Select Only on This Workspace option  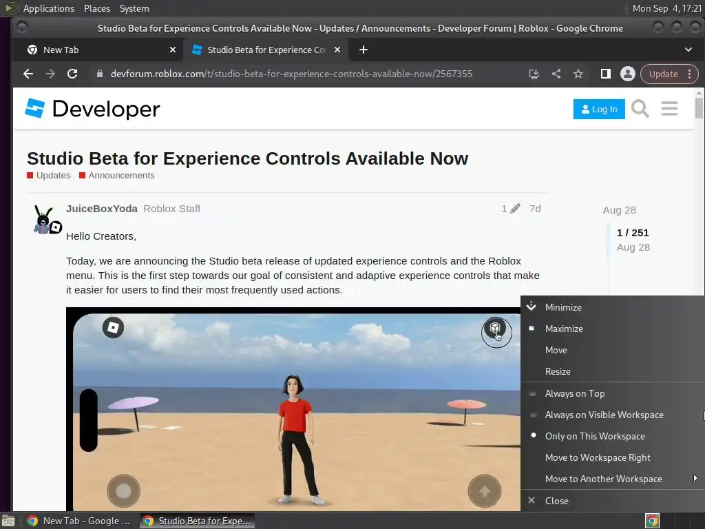tap(612, 436)
